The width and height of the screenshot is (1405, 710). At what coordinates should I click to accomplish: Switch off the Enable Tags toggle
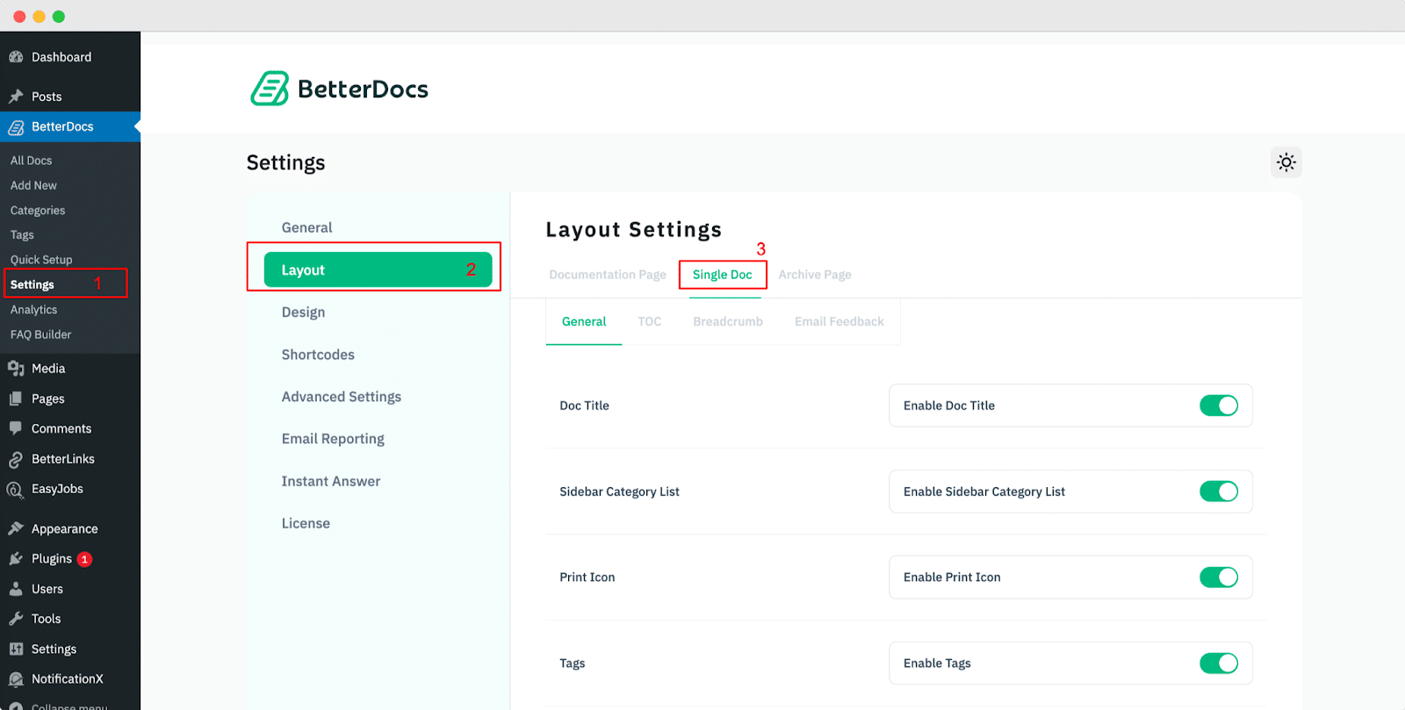pos(1218,663)
